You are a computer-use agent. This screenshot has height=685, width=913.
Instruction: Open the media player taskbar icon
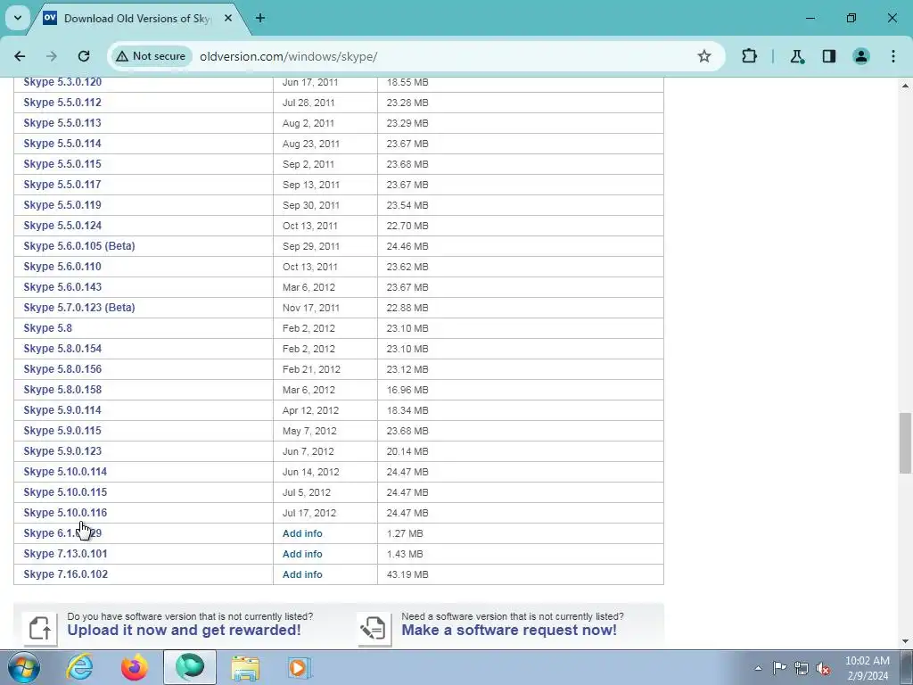300,667
